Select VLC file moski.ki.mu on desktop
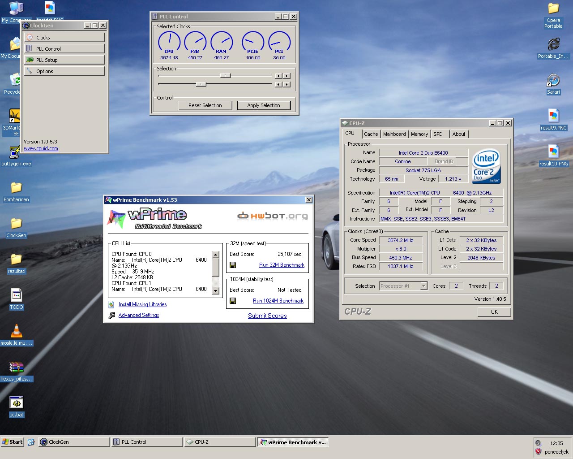 [x=16, y=335]
